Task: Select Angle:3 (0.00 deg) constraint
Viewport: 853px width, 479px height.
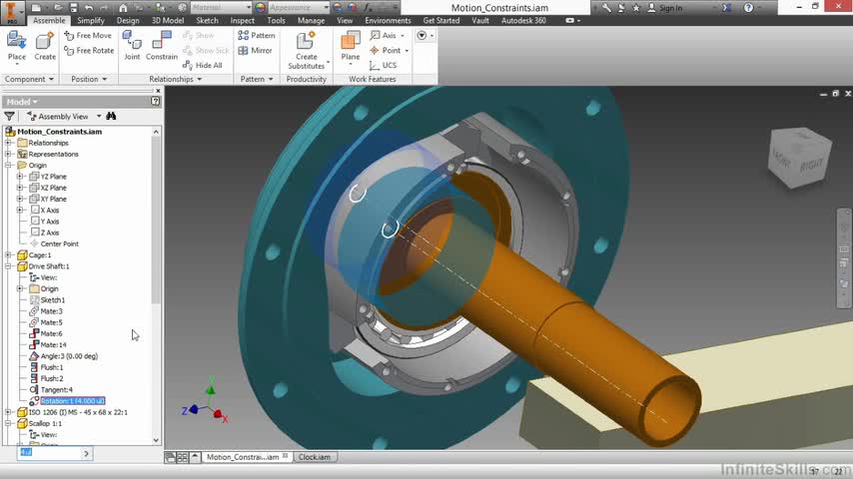Action: pyautogui.click(x=69, y=356)
